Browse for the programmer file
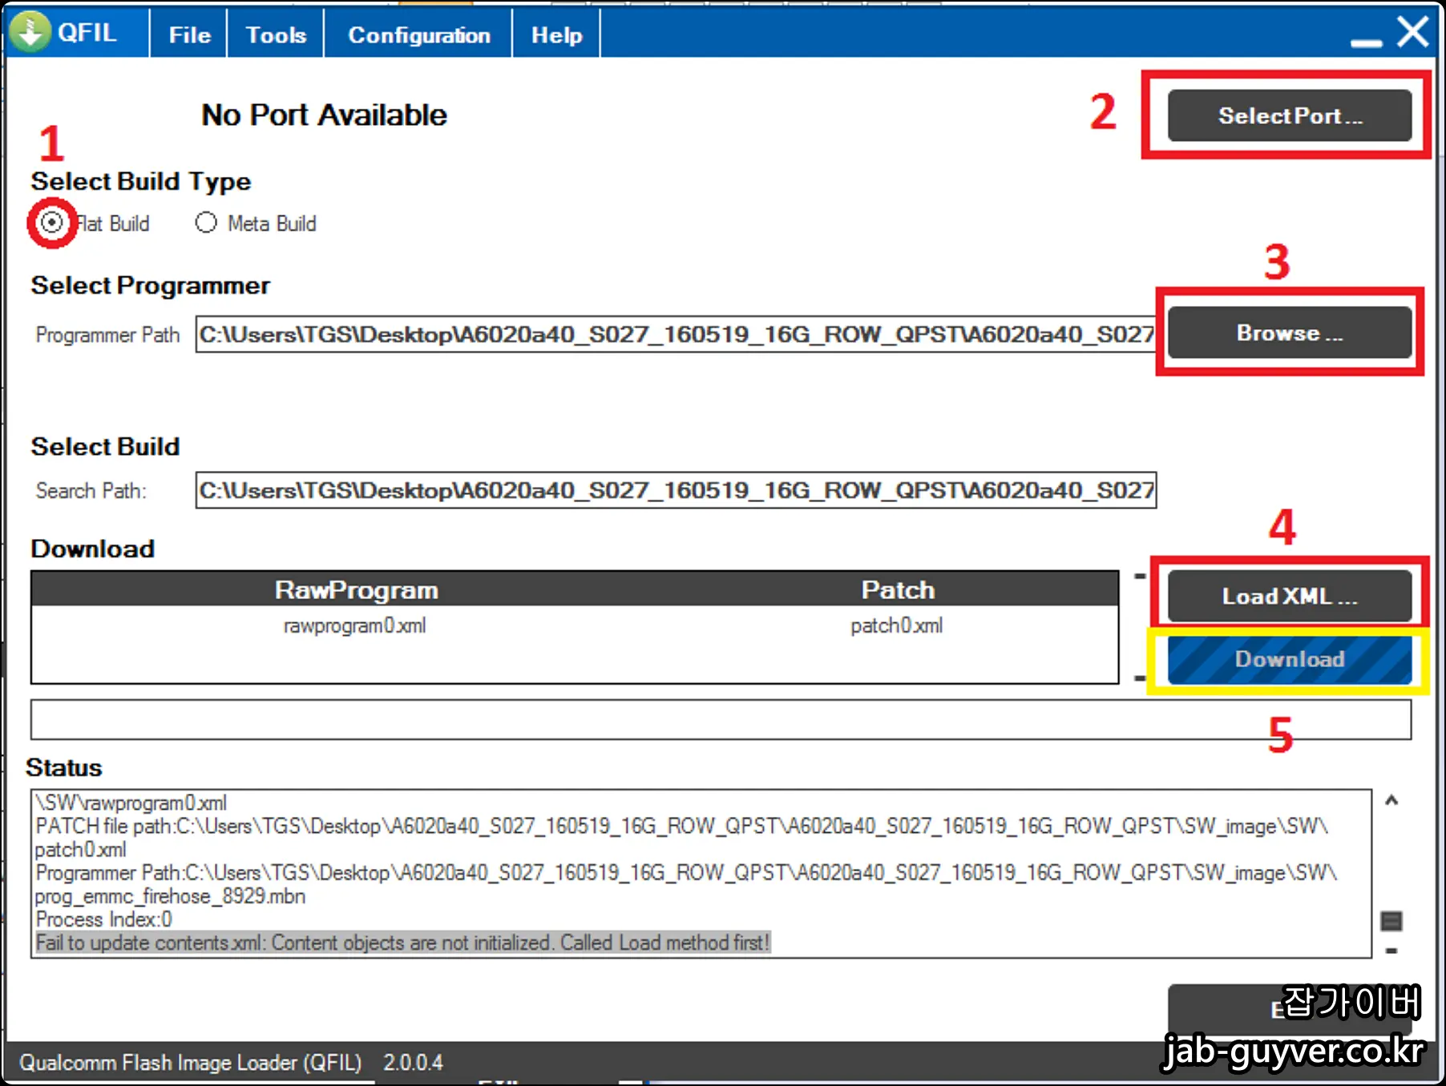The width and height of the screenshot is (1446, 1086). (x=1289, y=332)
